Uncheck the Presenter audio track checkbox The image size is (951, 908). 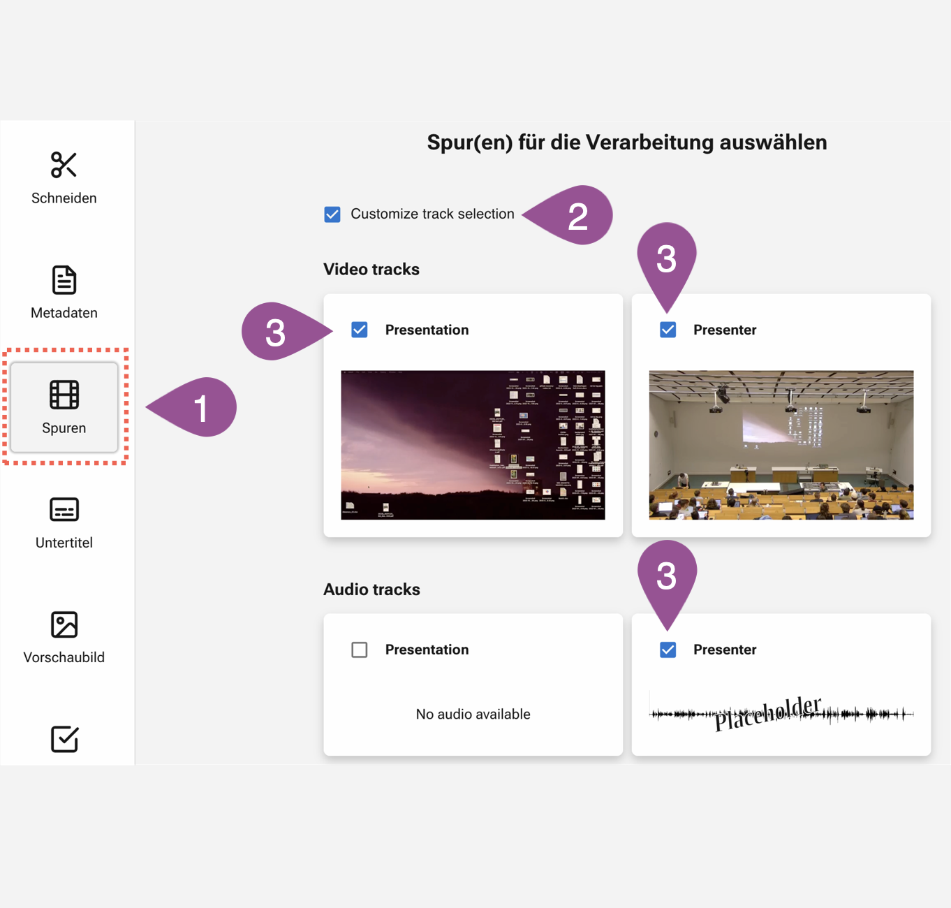pyautogui.click(x=668, y=650)
